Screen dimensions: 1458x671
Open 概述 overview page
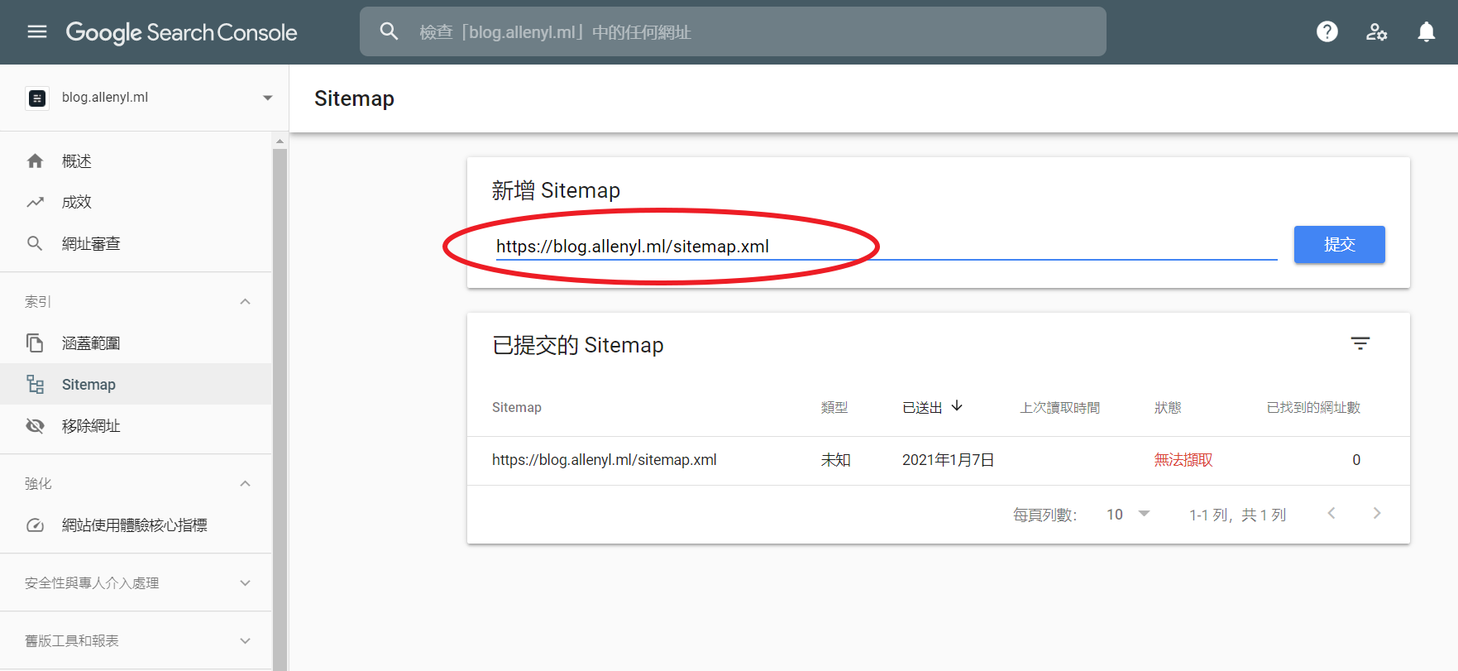(x=76, y=161)
